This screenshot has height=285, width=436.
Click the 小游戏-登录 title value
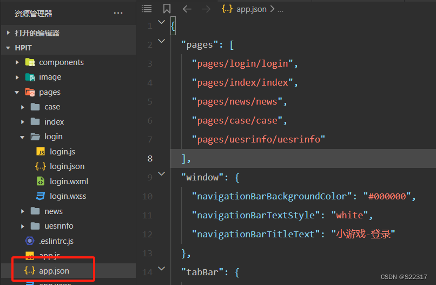tap(363, 234)
